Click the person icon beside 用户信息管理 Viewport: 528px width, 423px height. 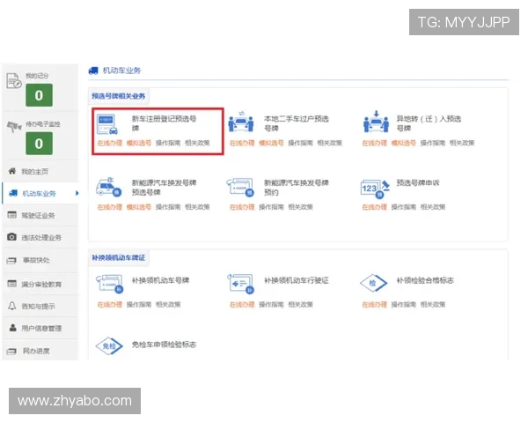coord(13,328)
